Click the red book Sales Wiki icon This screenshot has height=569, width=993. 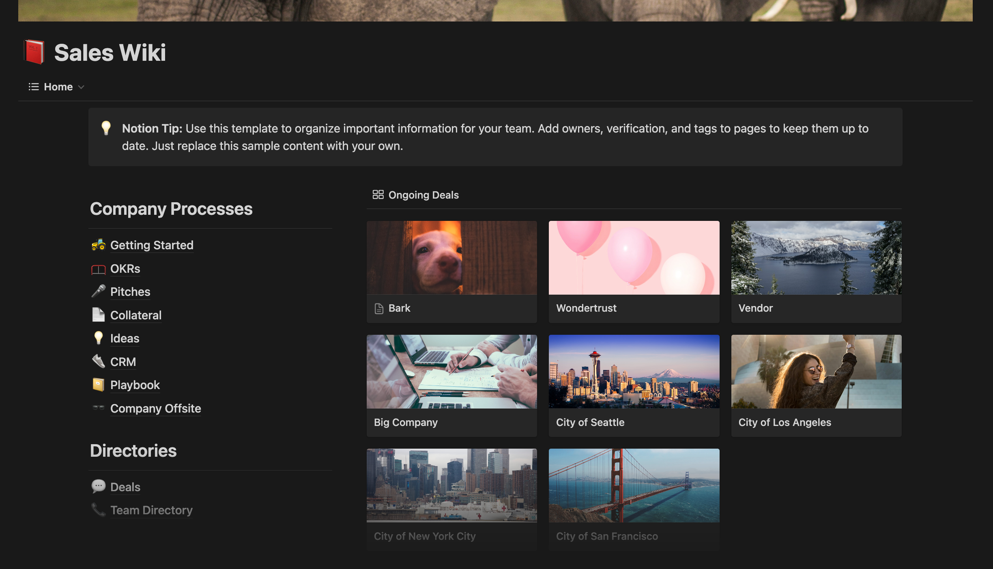coord(34,52)
